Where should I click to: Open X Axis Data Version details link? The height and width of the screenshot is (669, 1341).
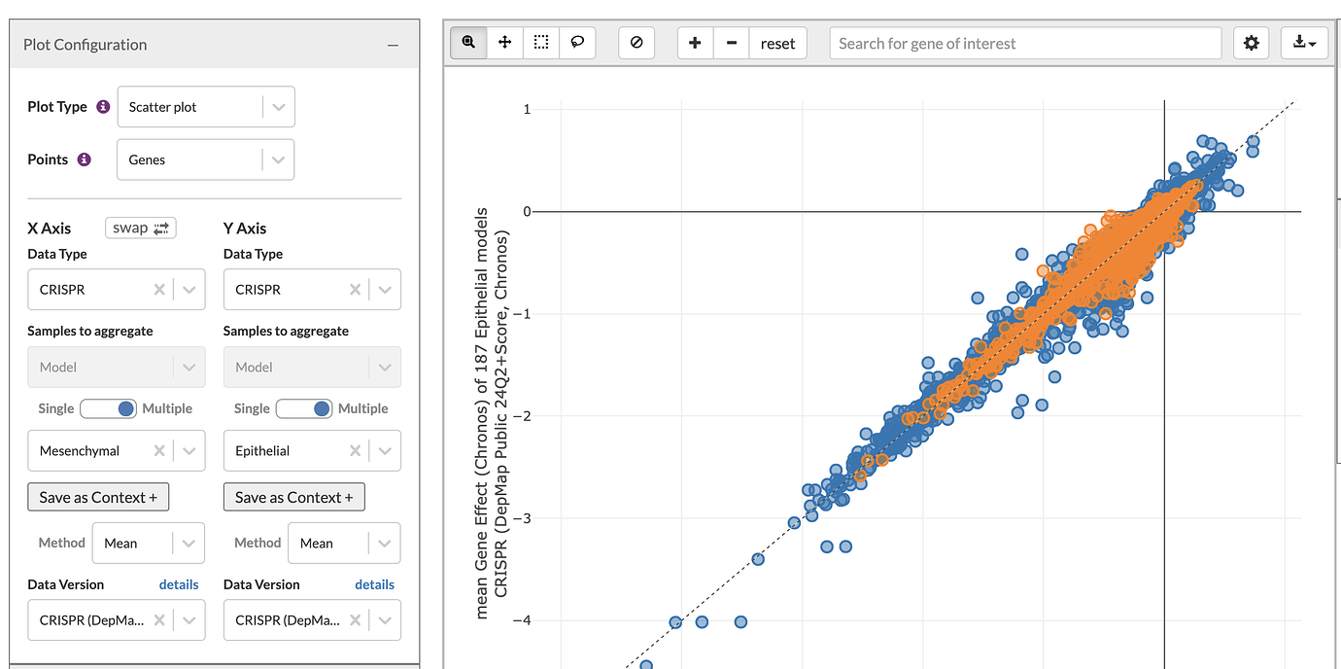pos(179,583)
